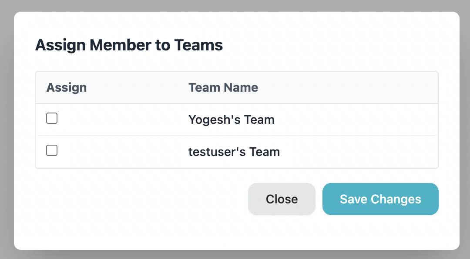Select the Yogesh's Team name text
The image size is (470, 259).
tap(232, 120)
